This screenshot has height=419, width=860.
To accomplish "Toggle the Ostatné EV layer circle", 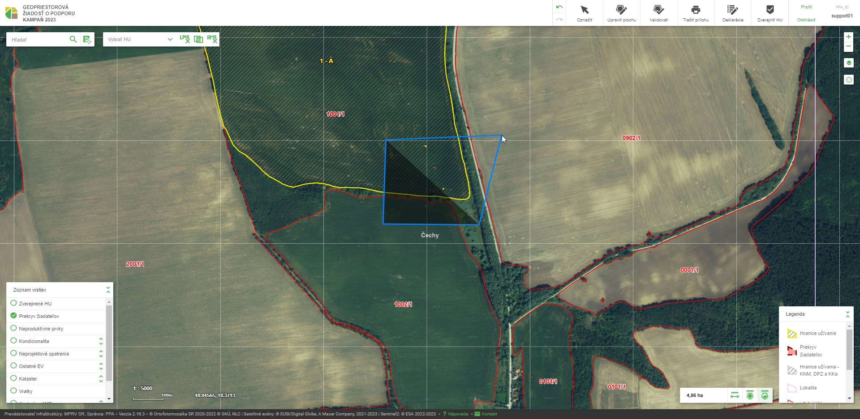I will click(x=13, y=366).
